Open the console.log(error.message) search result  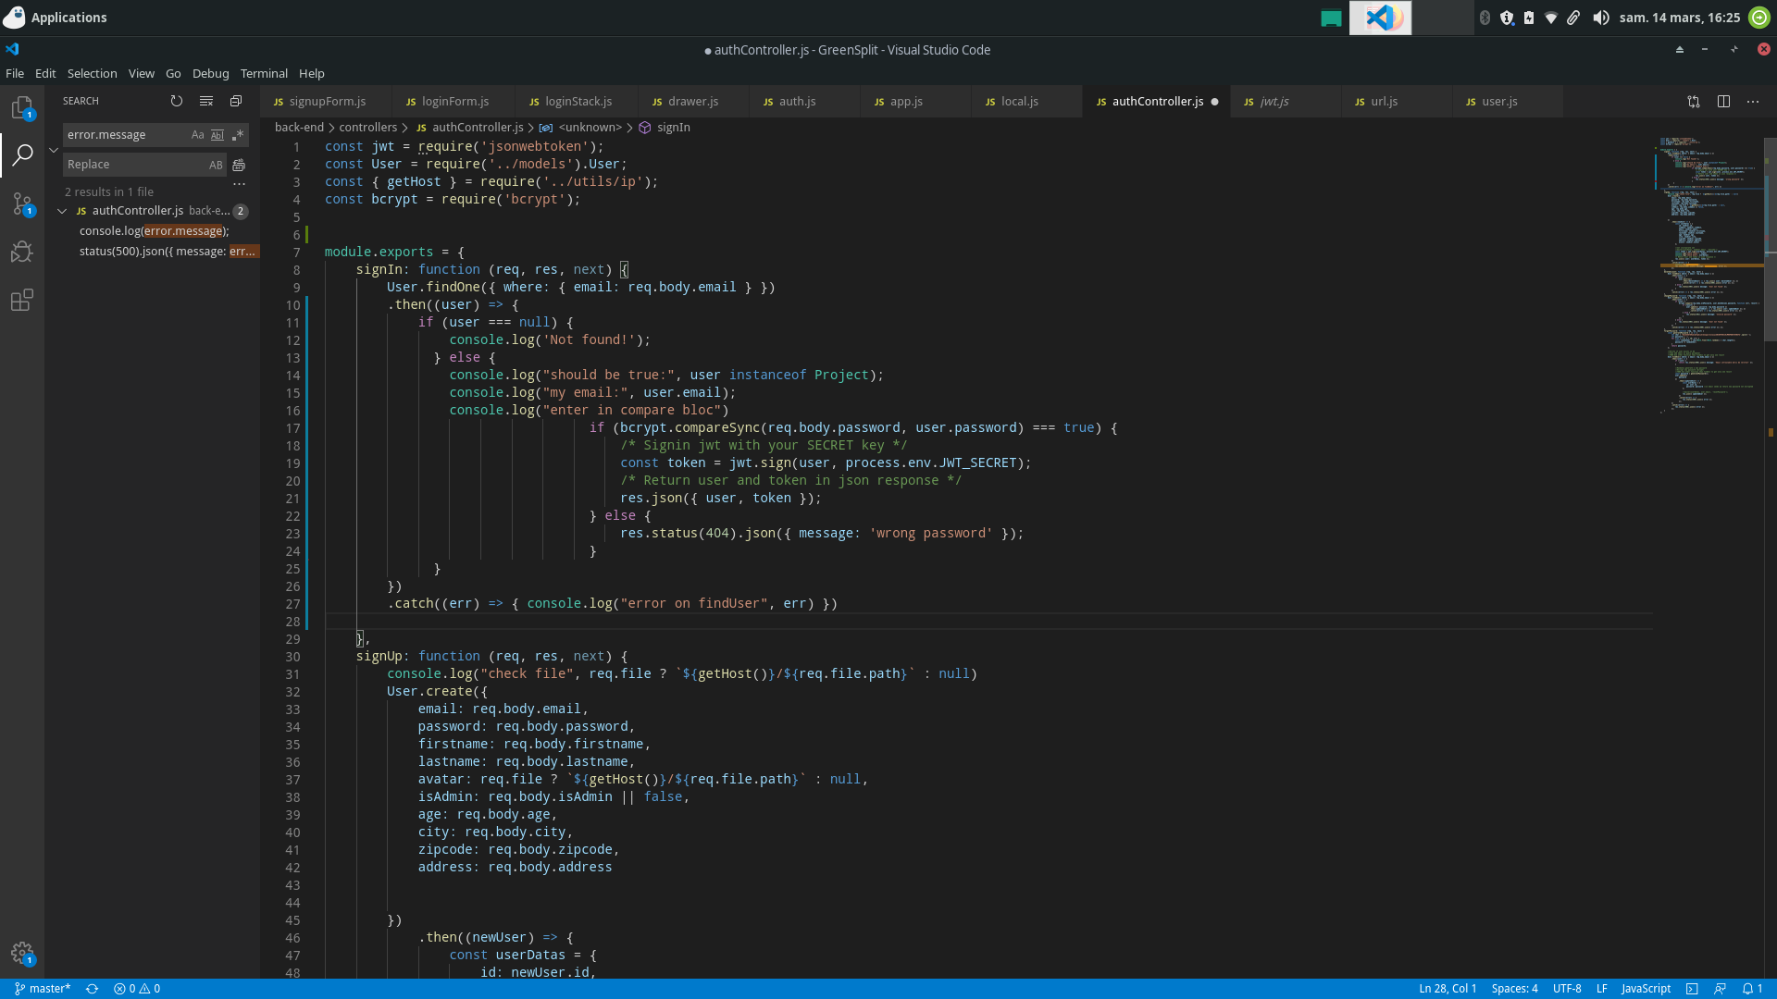154,231
